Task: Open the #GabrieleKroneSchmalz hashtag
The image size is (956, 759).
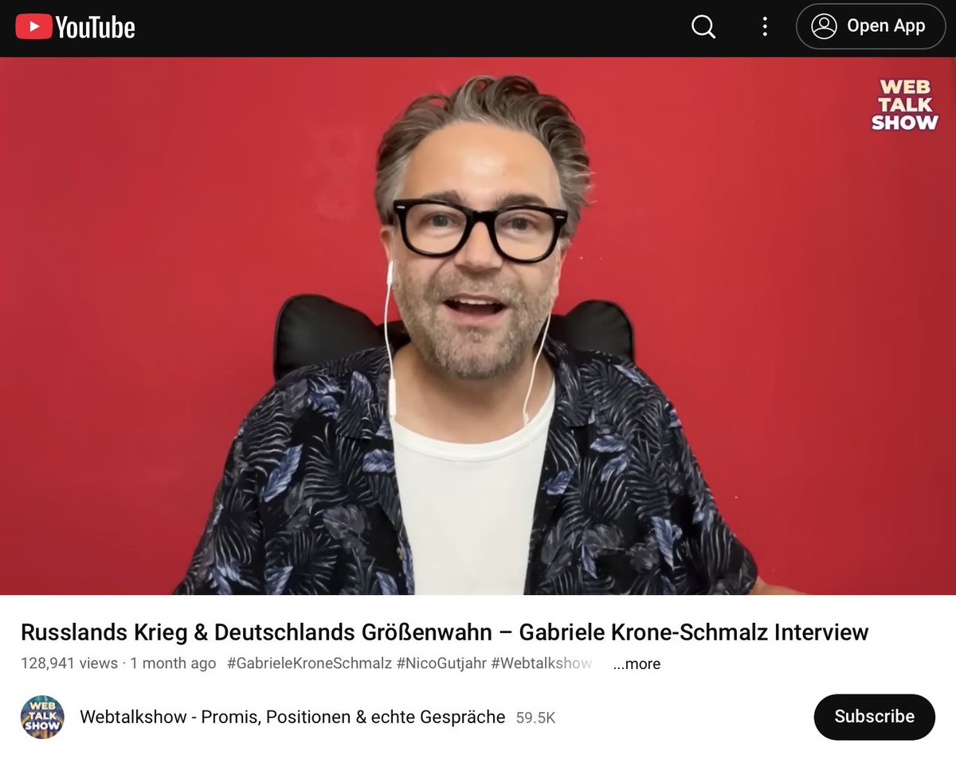Action: [309, 663]
